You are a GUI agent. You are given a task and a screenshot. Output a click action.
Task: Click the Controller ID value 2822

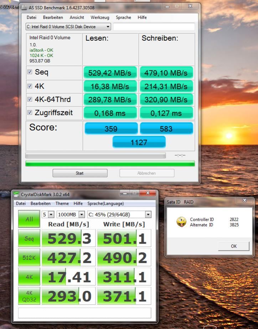point(234,219)
